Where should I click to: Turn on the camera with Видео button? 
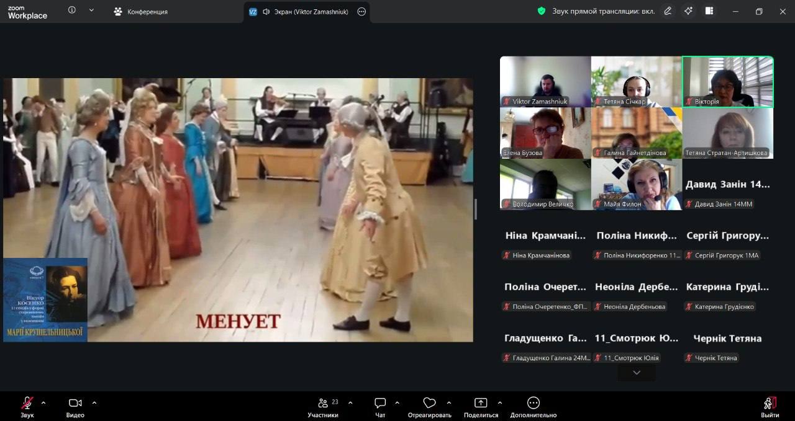75,404
